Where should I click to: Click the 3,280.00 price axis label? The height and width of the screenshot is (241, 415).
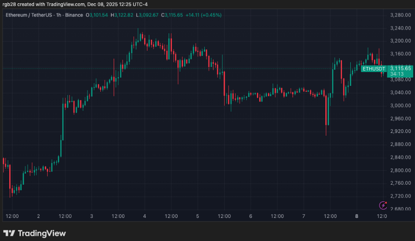click(x=401, y=15)
